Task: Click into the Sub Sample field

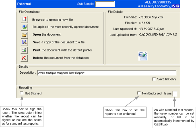Action: (105, 4)
